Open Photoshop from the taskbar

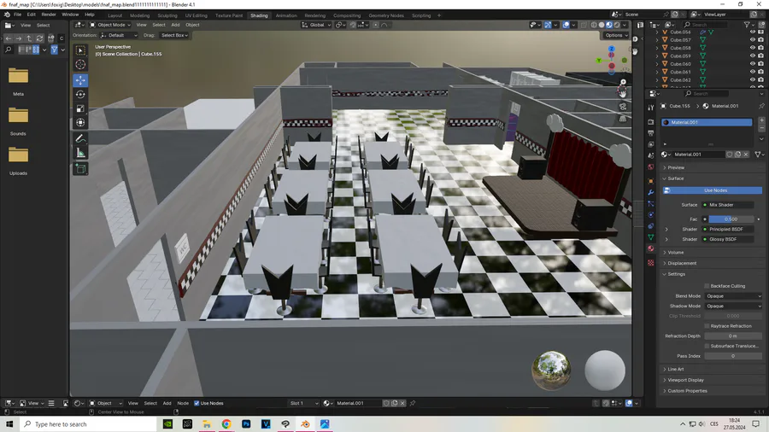[246, 424]
